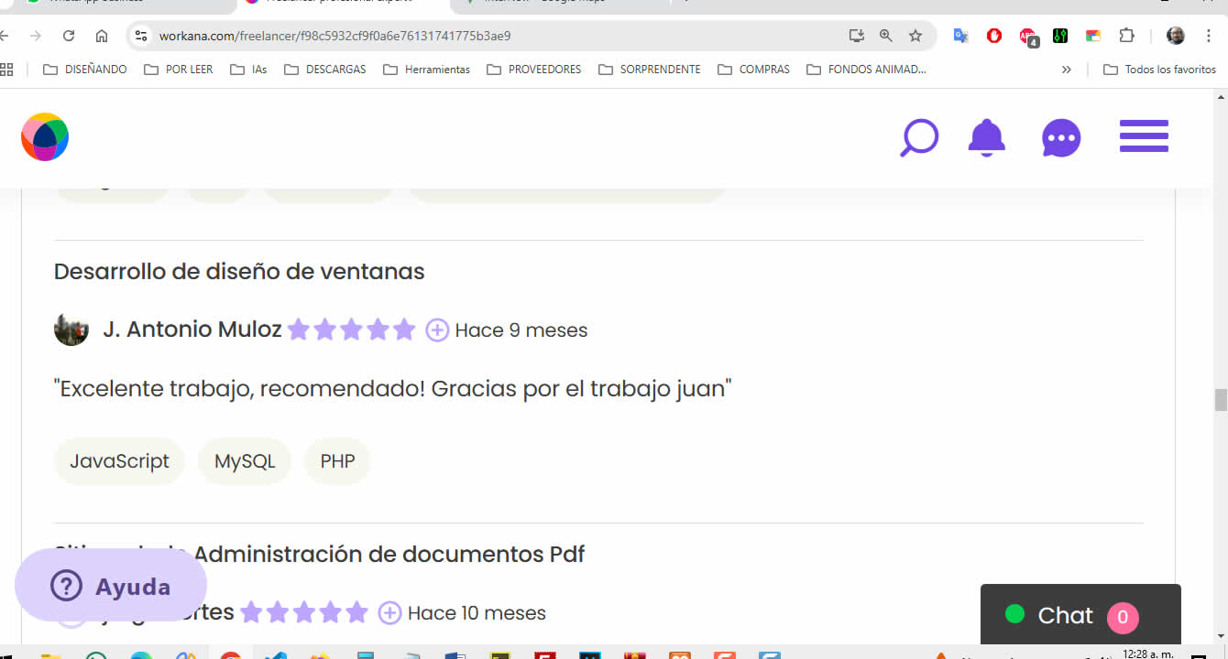The image size is (1228, 659).
Task: Open J. Antonio Muloz client name link
Action: click(192, 329)
